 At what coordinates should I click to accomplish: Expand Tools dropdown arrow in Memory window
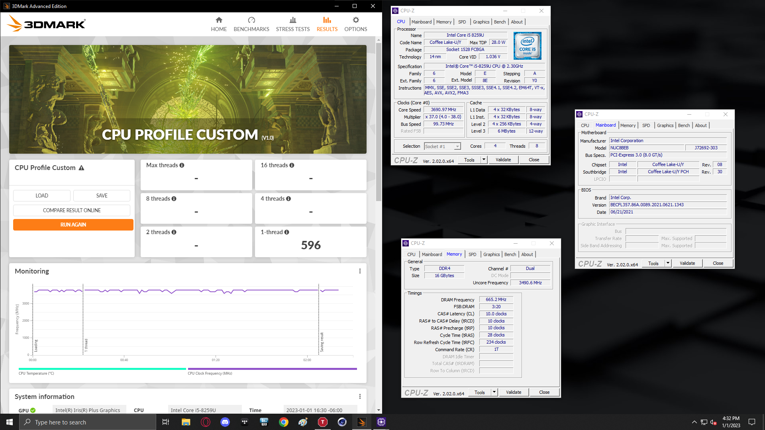tap(494, 392)
